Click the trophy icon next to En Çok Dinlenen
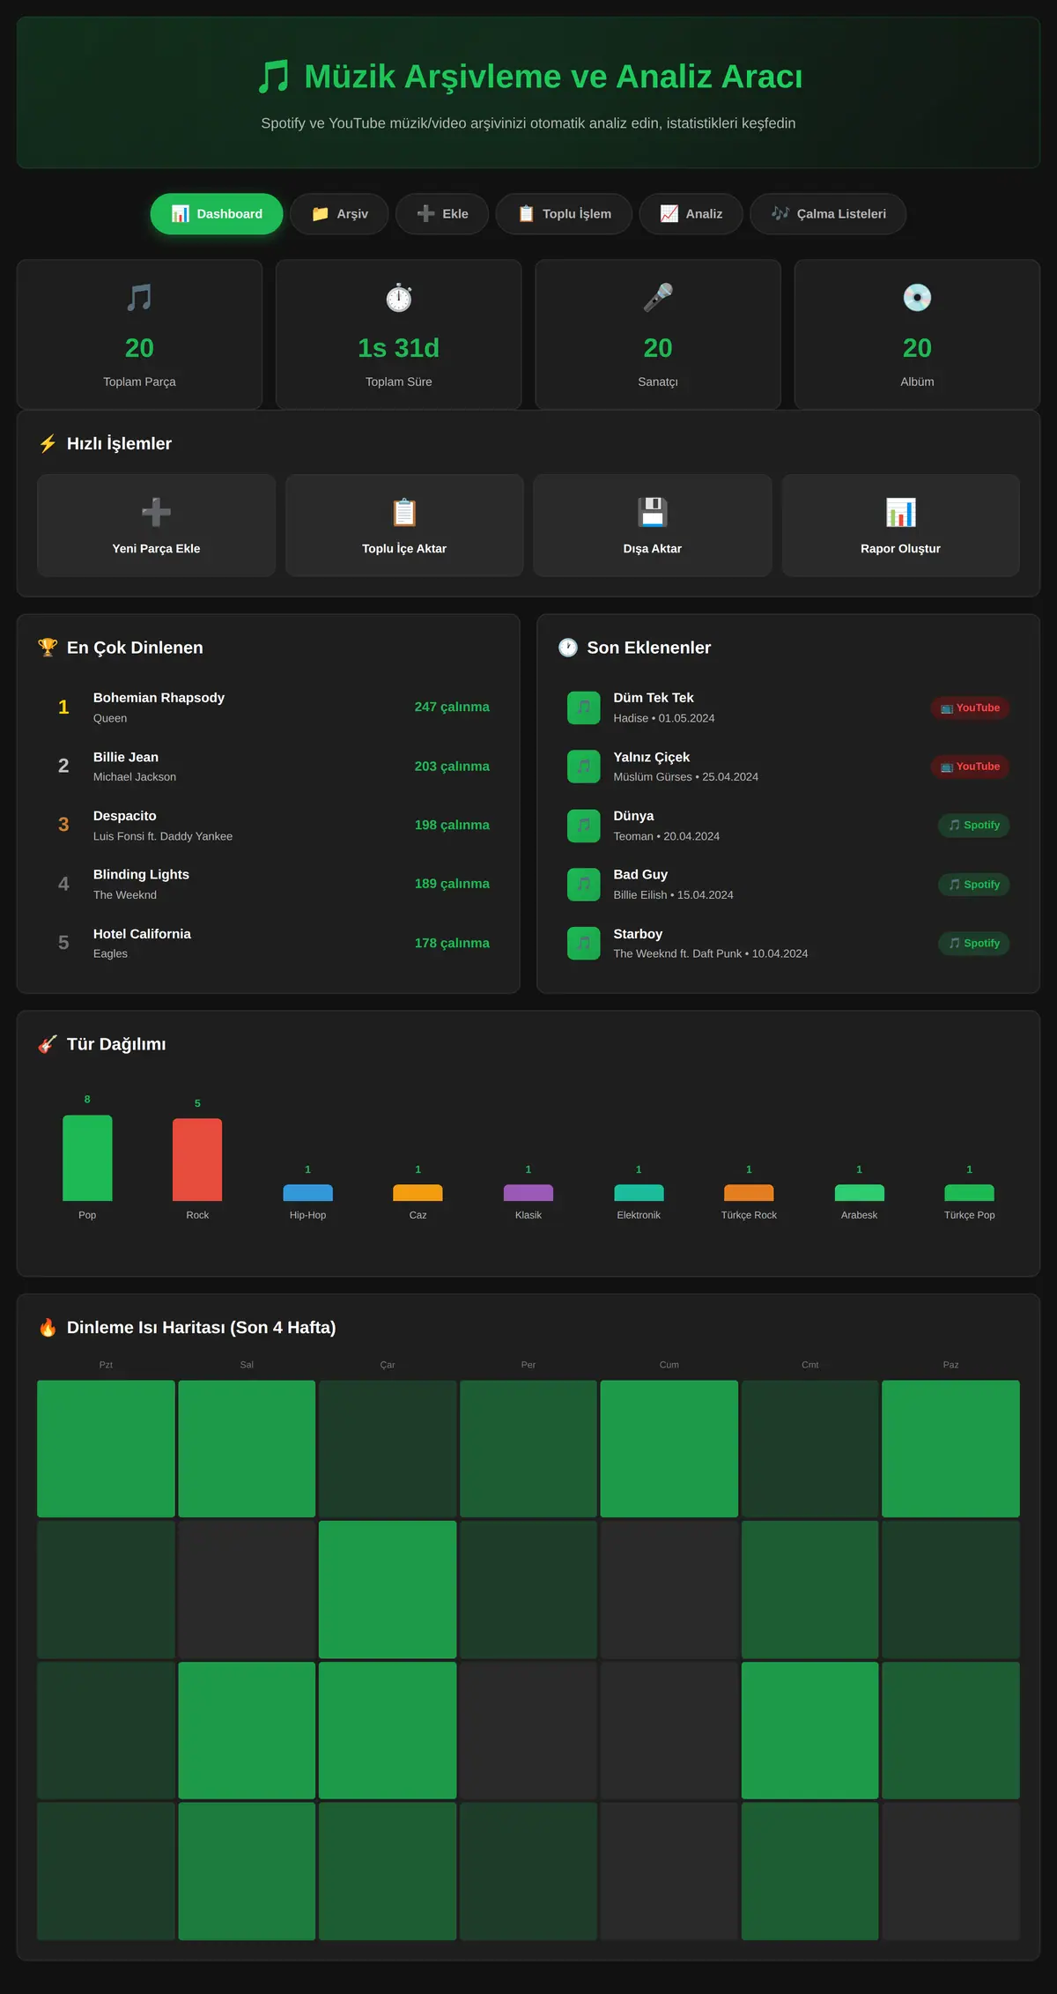 tap(48, 648)
